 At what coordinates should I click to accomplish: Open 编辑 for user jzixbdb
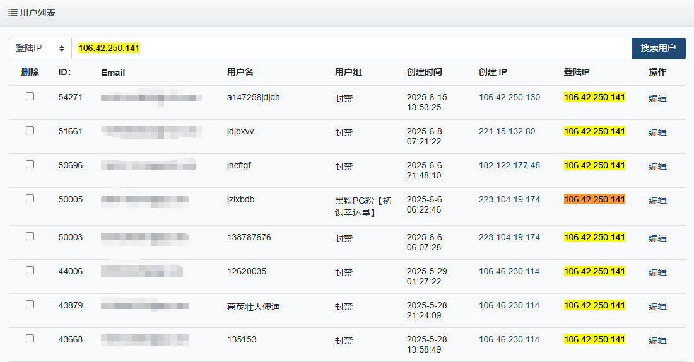(x=657, y=201)
